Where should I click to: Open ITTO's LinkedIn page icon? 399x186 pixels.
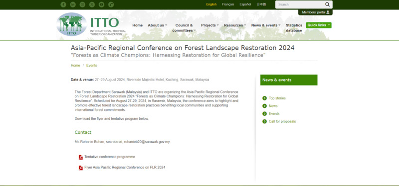point(73,4)
